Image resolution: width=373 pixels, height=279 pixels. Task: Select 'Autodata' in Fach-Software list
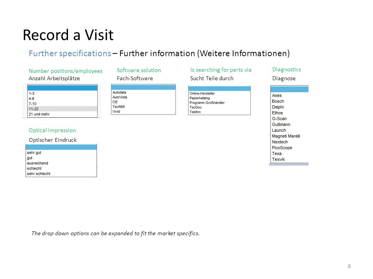[143, 92]
